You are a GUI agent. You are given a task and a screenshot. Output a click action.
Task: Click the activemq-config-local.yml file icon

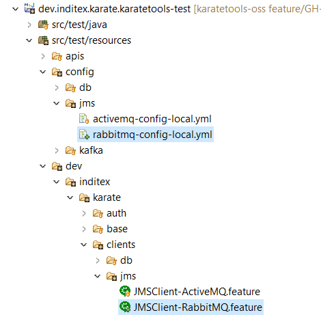pyautogui.click(x=84, y=119)
